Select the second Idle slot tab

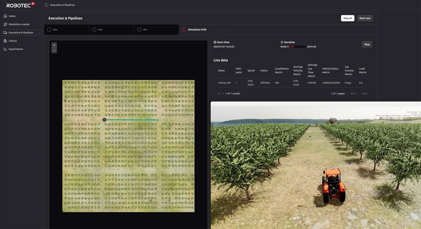pyautogui.click(x=111, y=29)
